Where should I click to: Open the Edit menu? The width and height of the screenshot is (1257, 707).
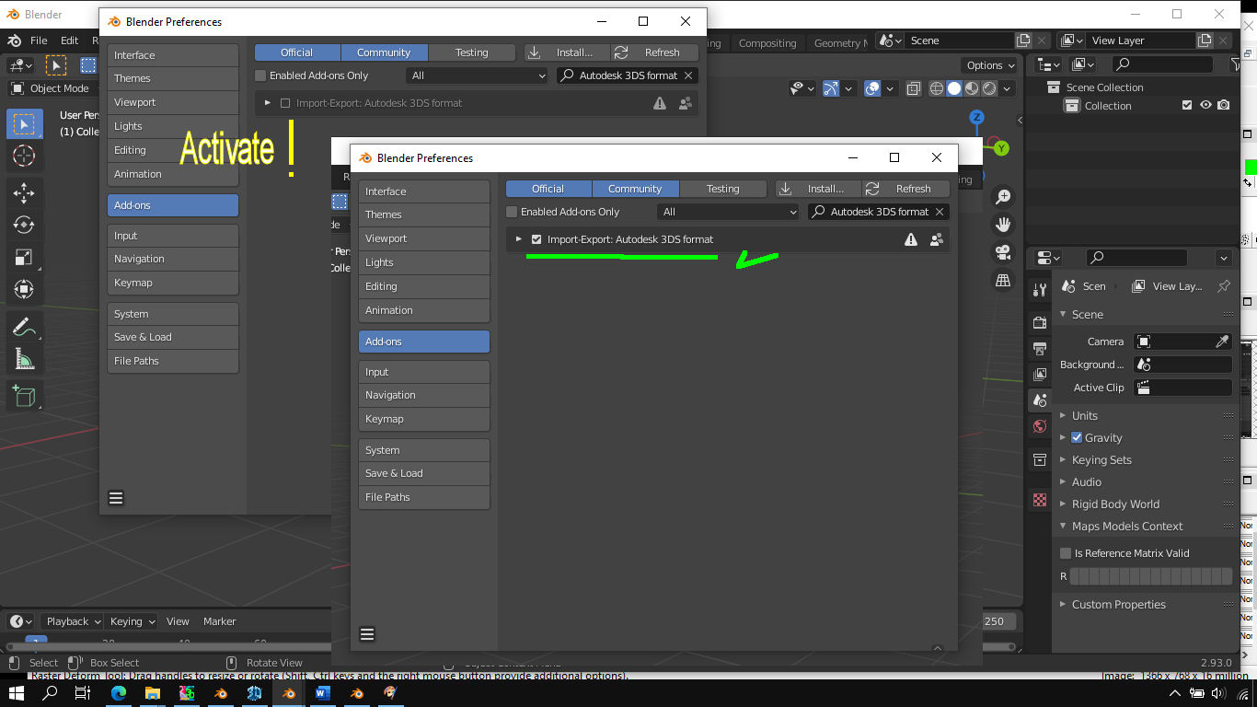(x=69, y=41)
